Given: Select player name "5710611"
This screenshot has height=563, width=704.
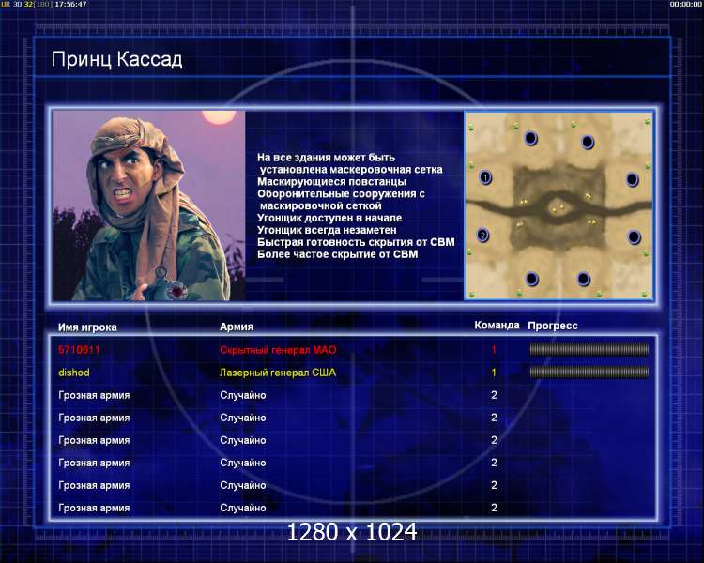Looking at the screenshot, I should [79, 350].
